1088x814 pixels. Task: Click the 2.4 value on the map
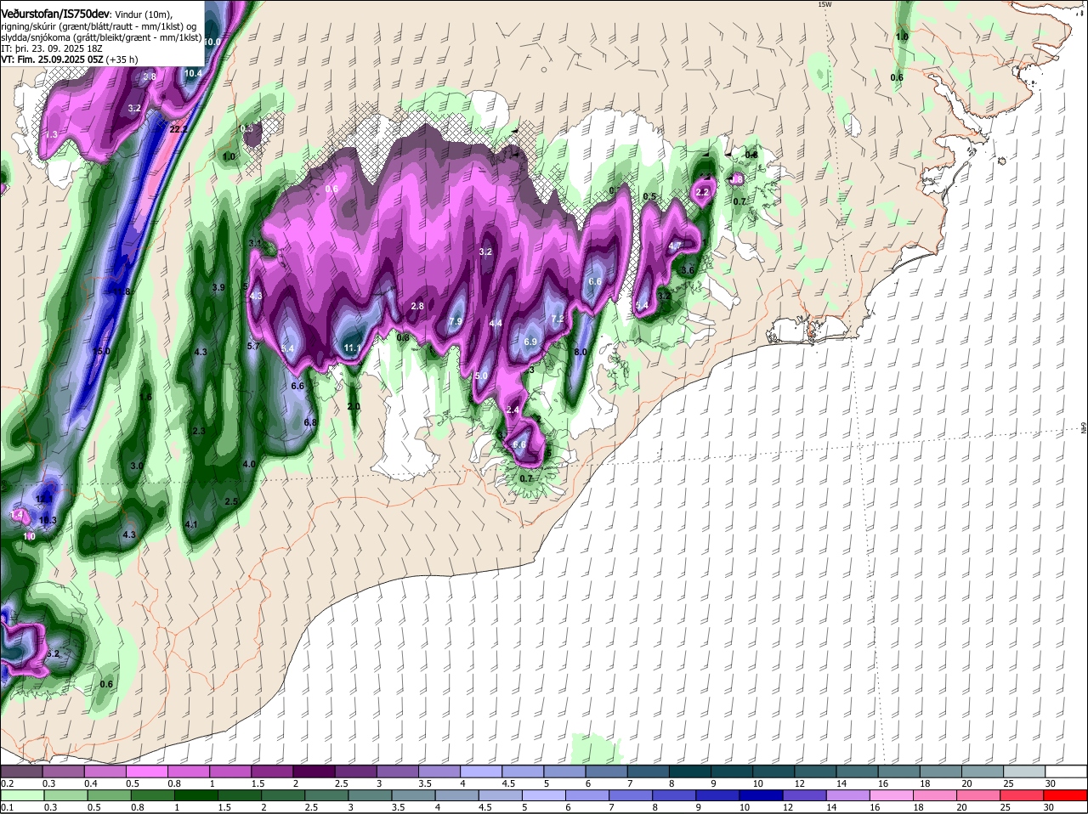tap(513, 410)
